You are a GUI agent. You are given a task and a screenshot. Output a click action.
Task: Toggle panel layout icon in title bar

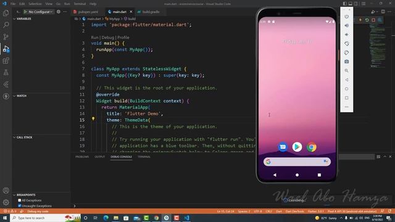pos(350,4)
